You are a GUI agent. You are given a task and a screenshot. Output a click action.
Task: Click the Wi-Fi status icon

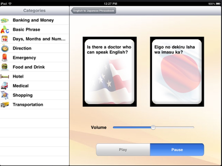pos(10,4)
